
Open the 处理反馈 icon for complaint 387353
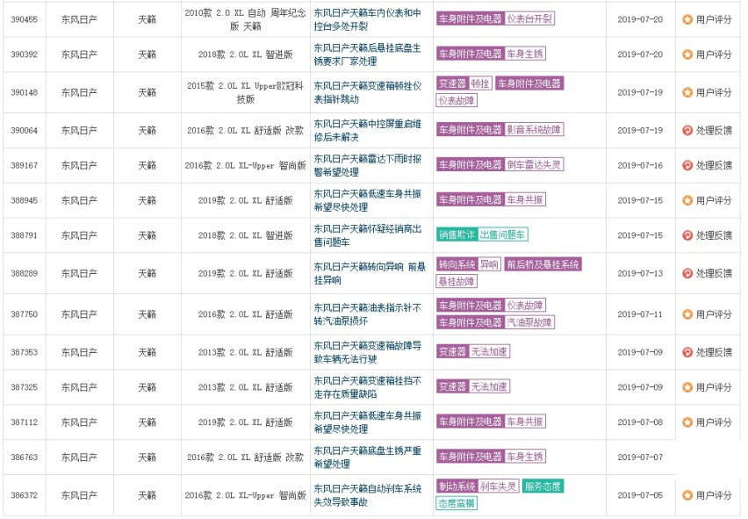point(687,352)
